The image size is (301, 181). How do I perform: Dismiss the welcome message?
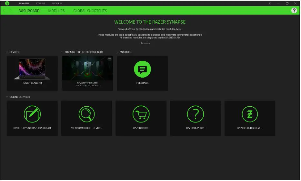[x=145, y=43]
